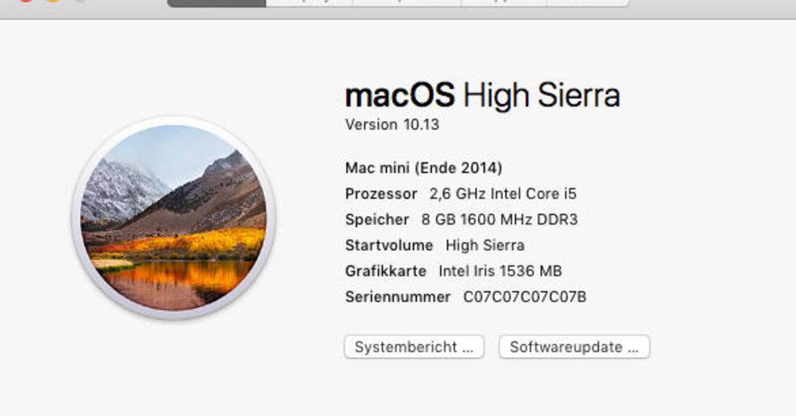Select the Mac mini (Ende 2014) line

coord(423,168)
